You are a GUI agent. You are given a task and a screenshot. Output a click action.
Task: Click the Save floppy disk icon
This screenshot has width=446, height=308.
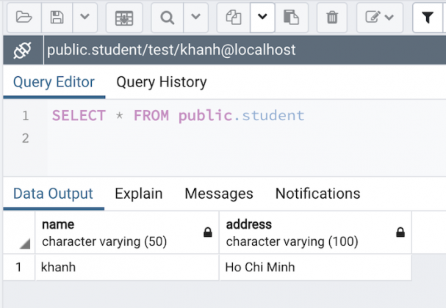[57, 18]
